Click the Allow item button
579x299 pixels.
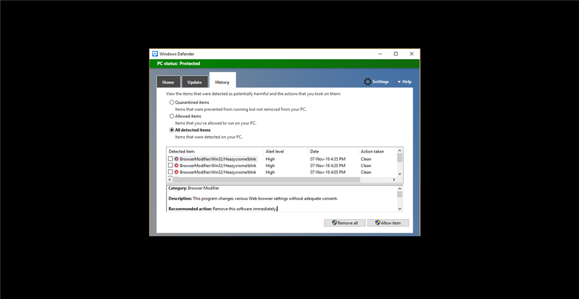(x=388, y=223)
